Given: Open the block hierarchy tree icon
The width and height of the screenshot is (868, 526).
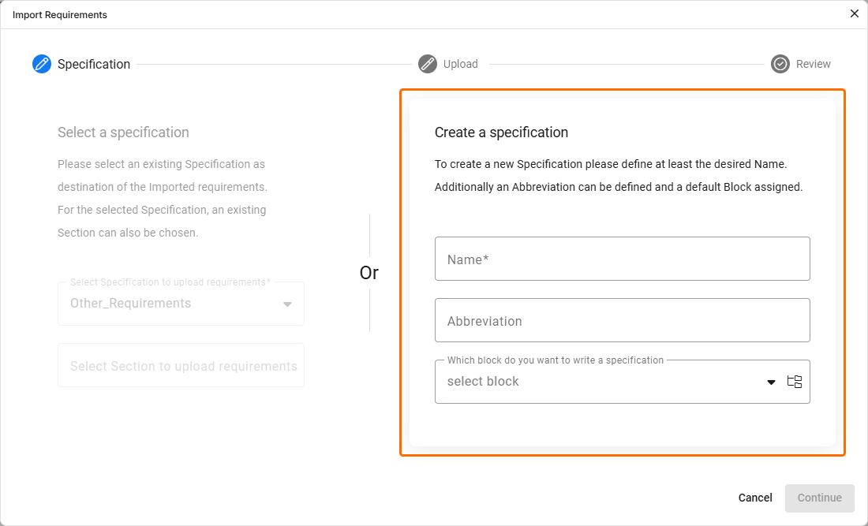Looking at the screenshot, I should coord(795,382).
